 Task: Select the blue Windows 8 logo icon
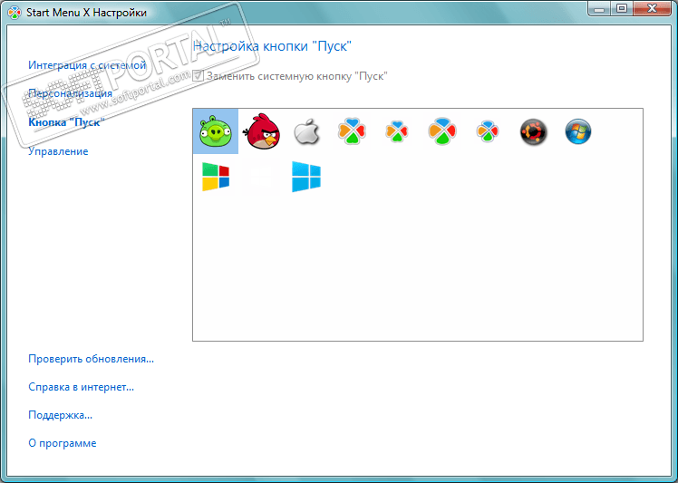pos(306,177)
